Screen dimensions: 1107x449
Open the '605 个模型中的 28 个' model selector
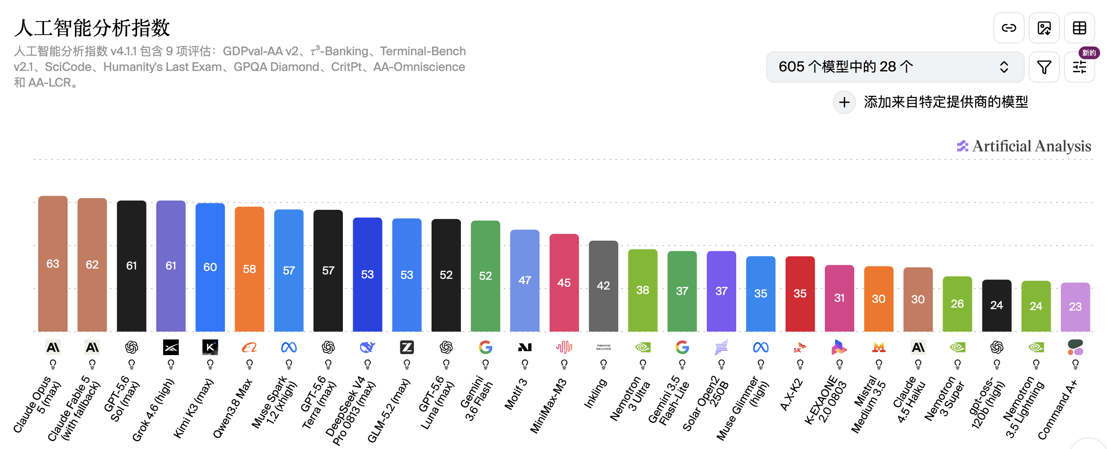coord(895,67)
